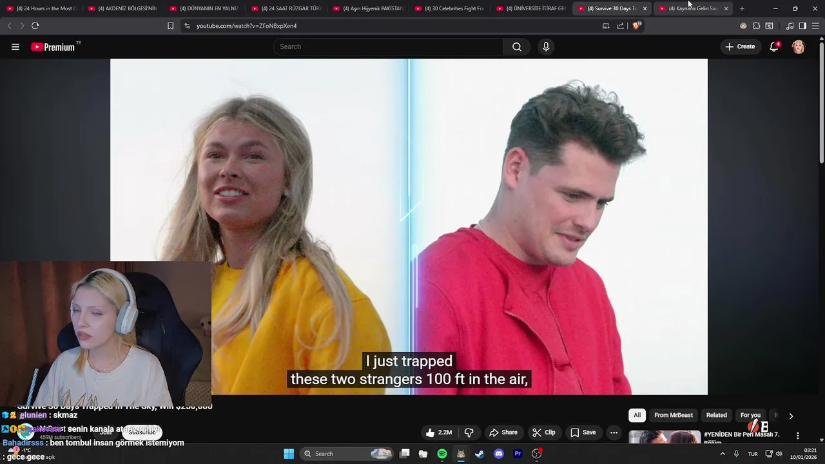Open File Explorer from the taskbar

pos(423,454)
